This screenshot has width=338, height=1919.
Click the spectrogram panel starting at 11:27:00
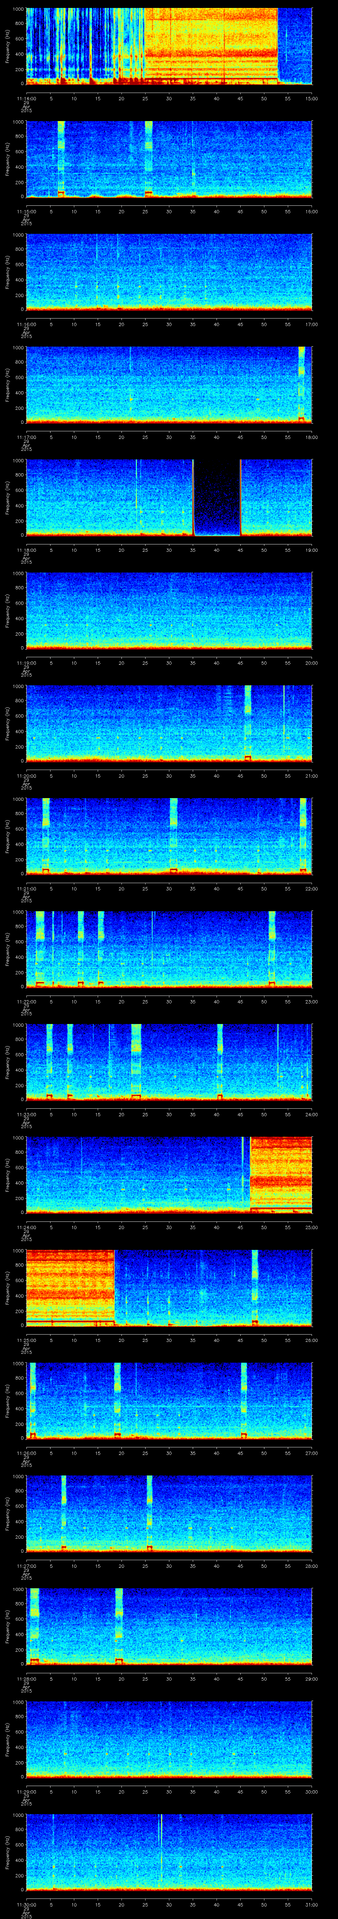point(169,1514)
